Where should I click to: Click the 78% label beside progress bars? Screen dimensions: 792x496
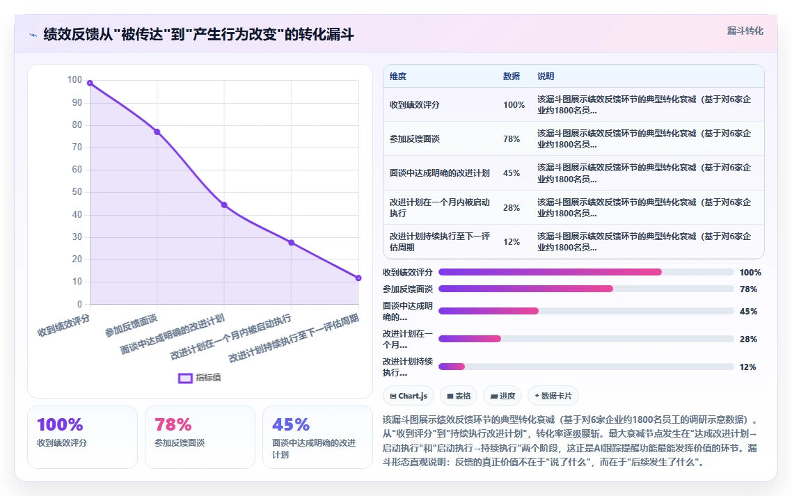click(x=748, y=289)
